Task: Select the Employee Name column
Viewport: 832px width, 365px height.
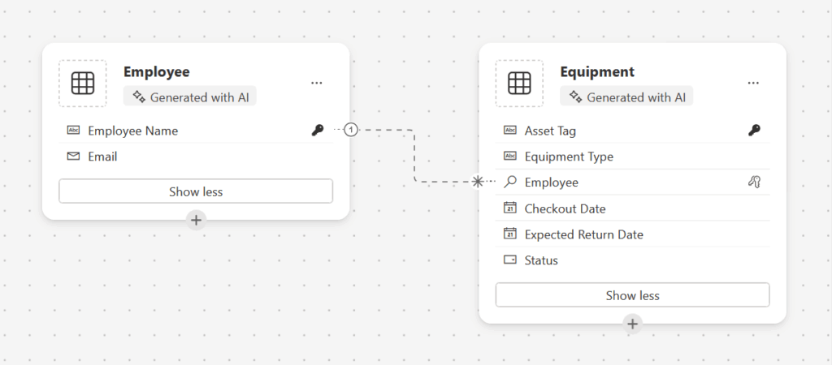Action: [196, 131]
